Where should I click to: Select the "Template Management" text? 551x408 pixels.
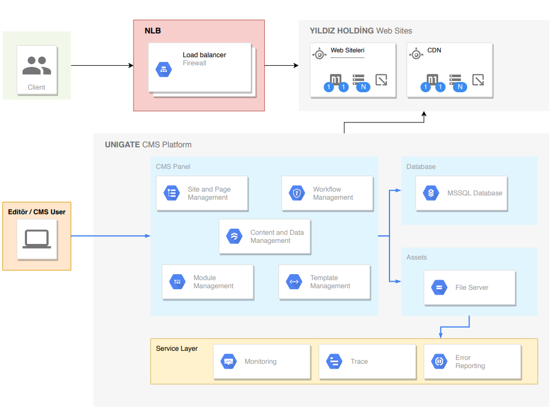(x=330, y=282)
